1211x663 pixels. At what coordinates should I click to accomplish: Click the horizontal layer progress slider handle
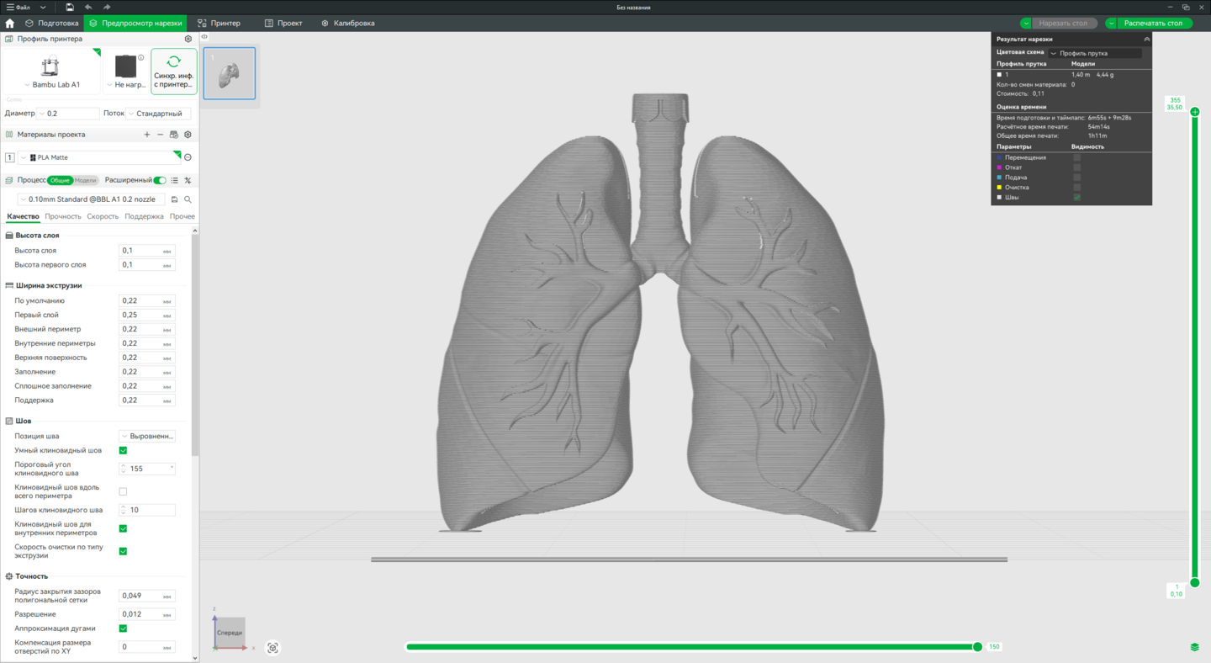tap(977, 647)
